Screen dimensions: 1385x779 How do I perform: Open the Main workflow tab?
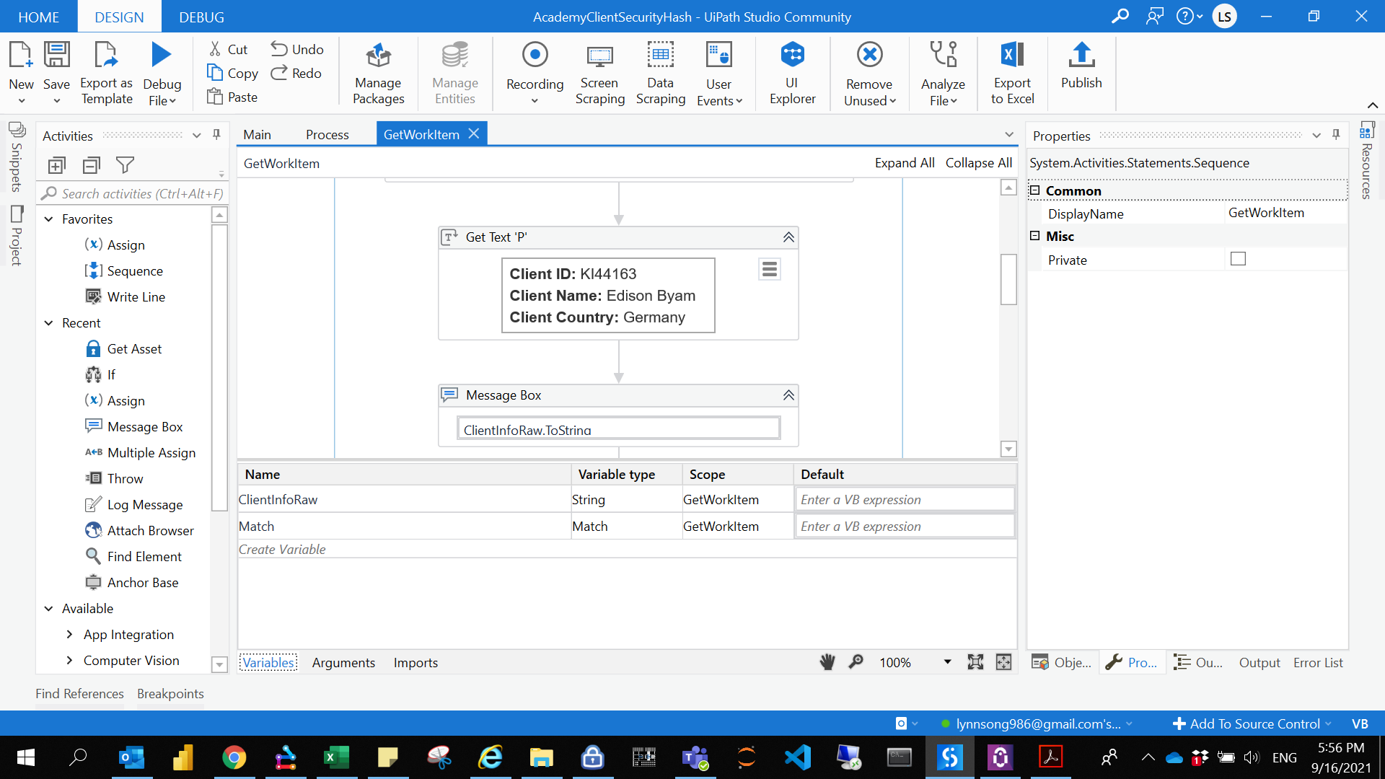coord(257,134)
